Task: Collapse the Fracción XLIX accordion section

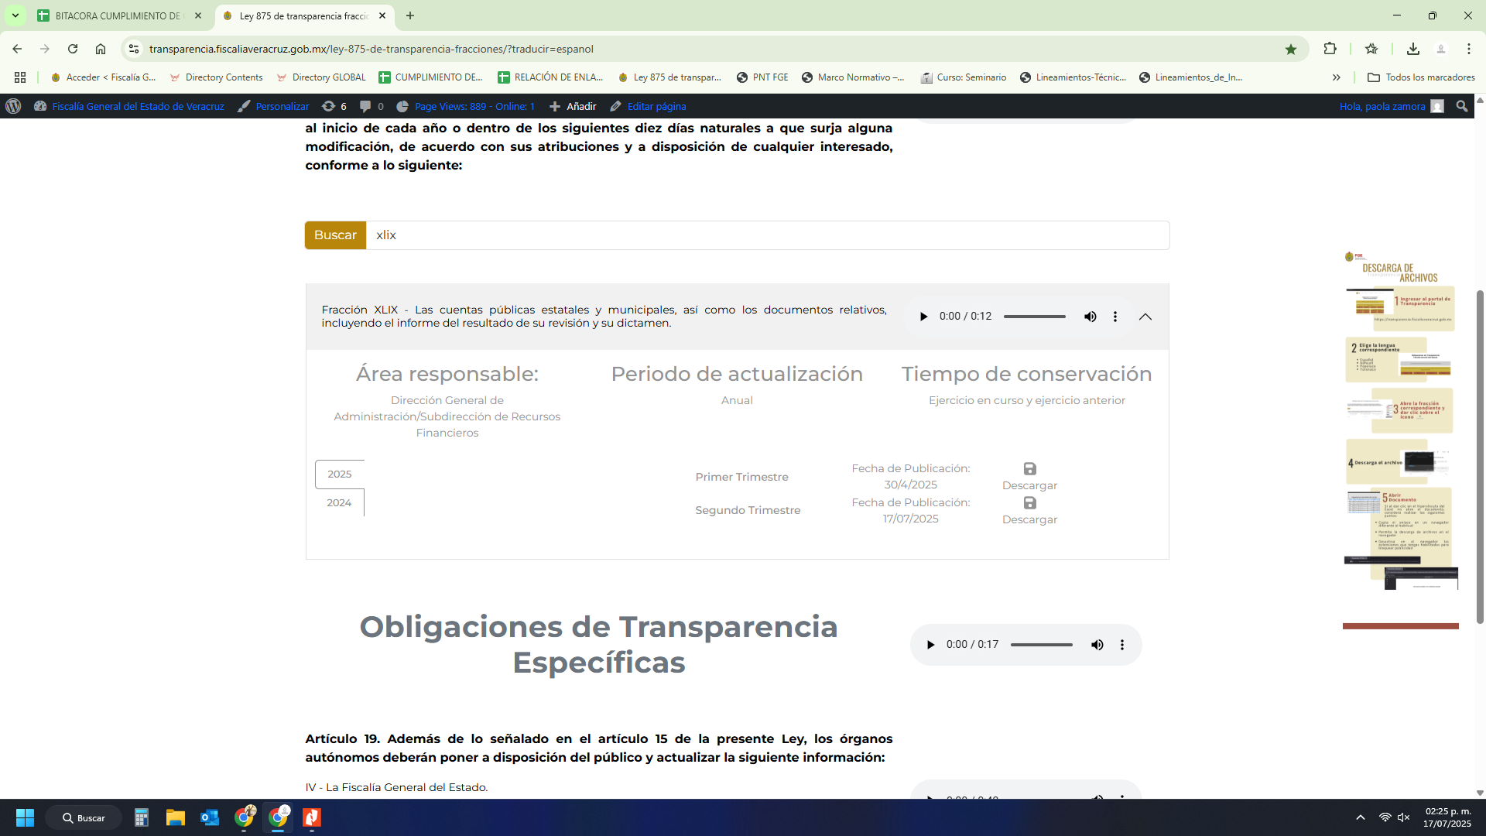Action: coord(1145,317)
